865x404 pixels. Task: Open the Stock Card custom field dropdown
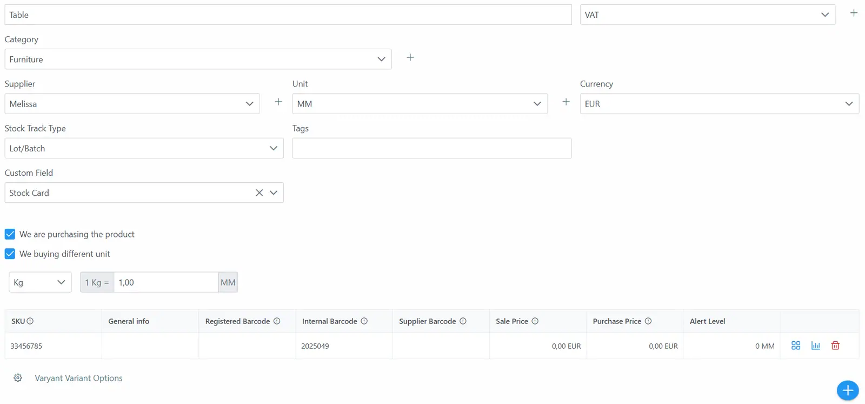click(274, 193)
